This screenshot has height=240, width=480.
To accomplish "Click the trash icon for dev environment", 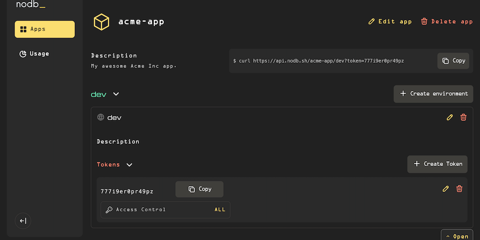I will (x=464, y=117).
